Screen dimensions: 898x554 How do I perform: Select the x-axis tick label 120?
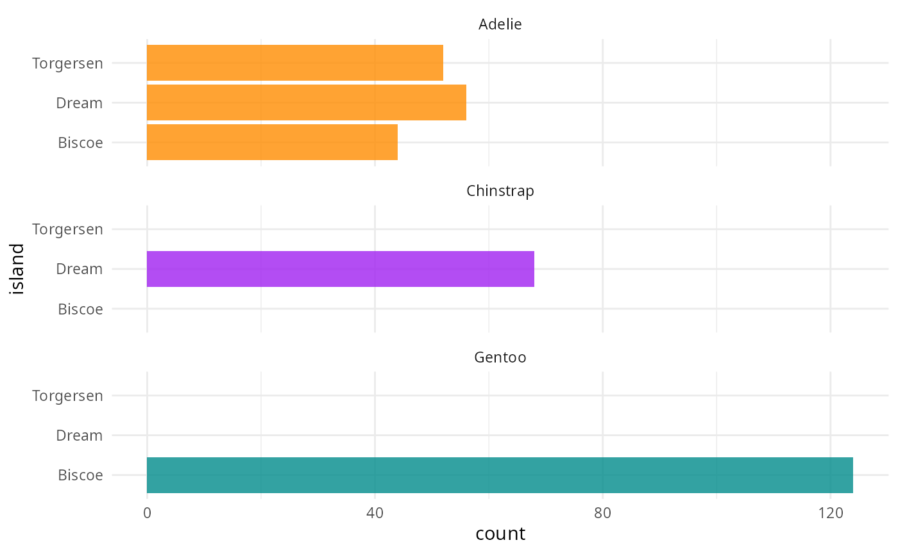click(830, 513)
